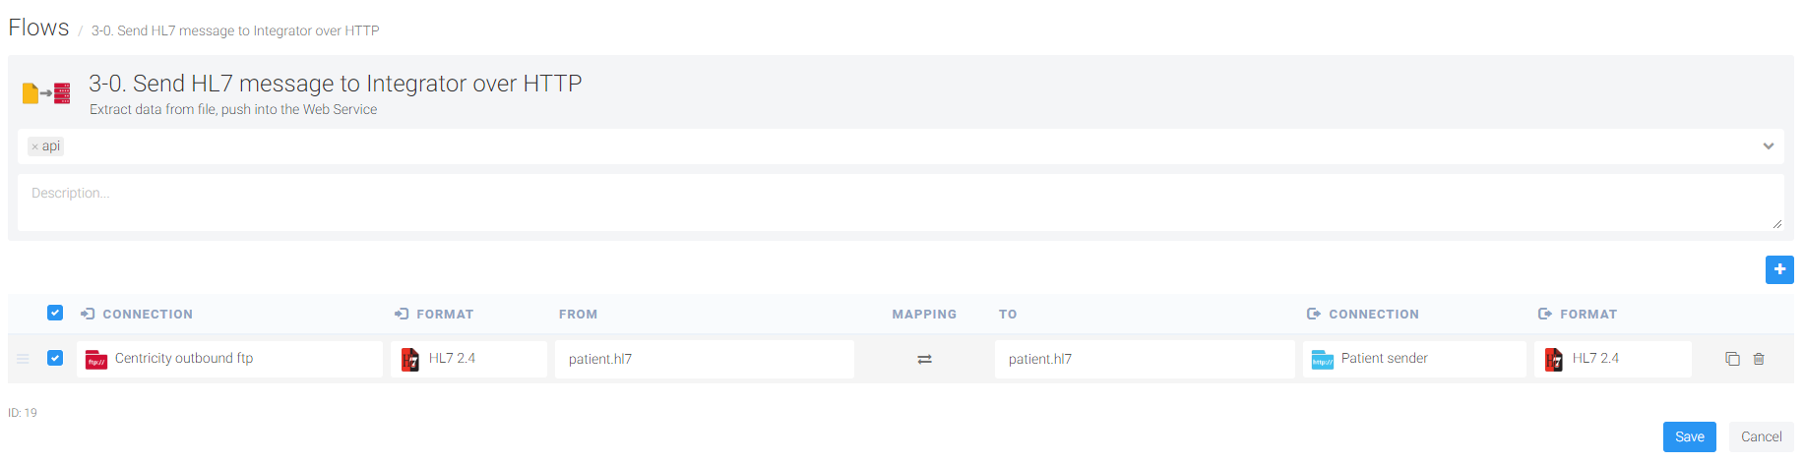Click the flow type icon beside the title
This screenshot has height=463, width=1804.
click(x=46, y=93)
